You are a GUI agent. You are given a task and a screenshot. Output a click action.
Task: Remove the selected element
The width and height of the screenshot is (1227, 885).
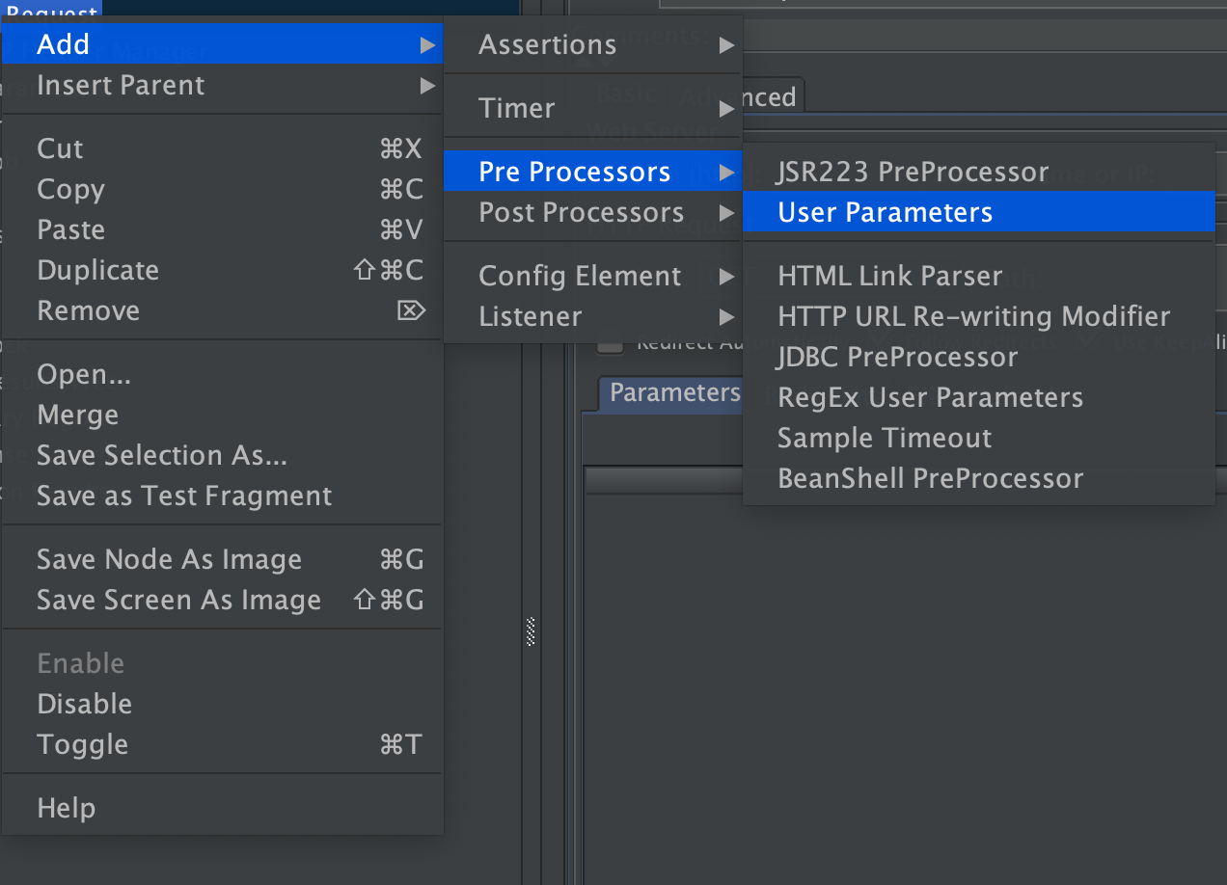point(88,310)
